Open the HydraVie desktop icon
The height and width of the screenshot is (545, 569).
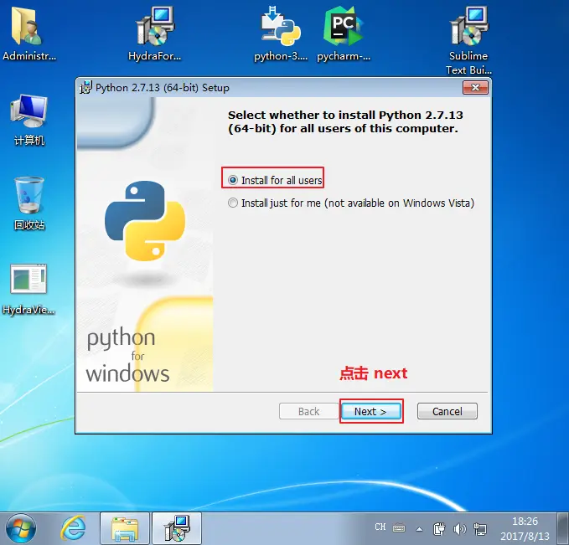tap(28, 289)
